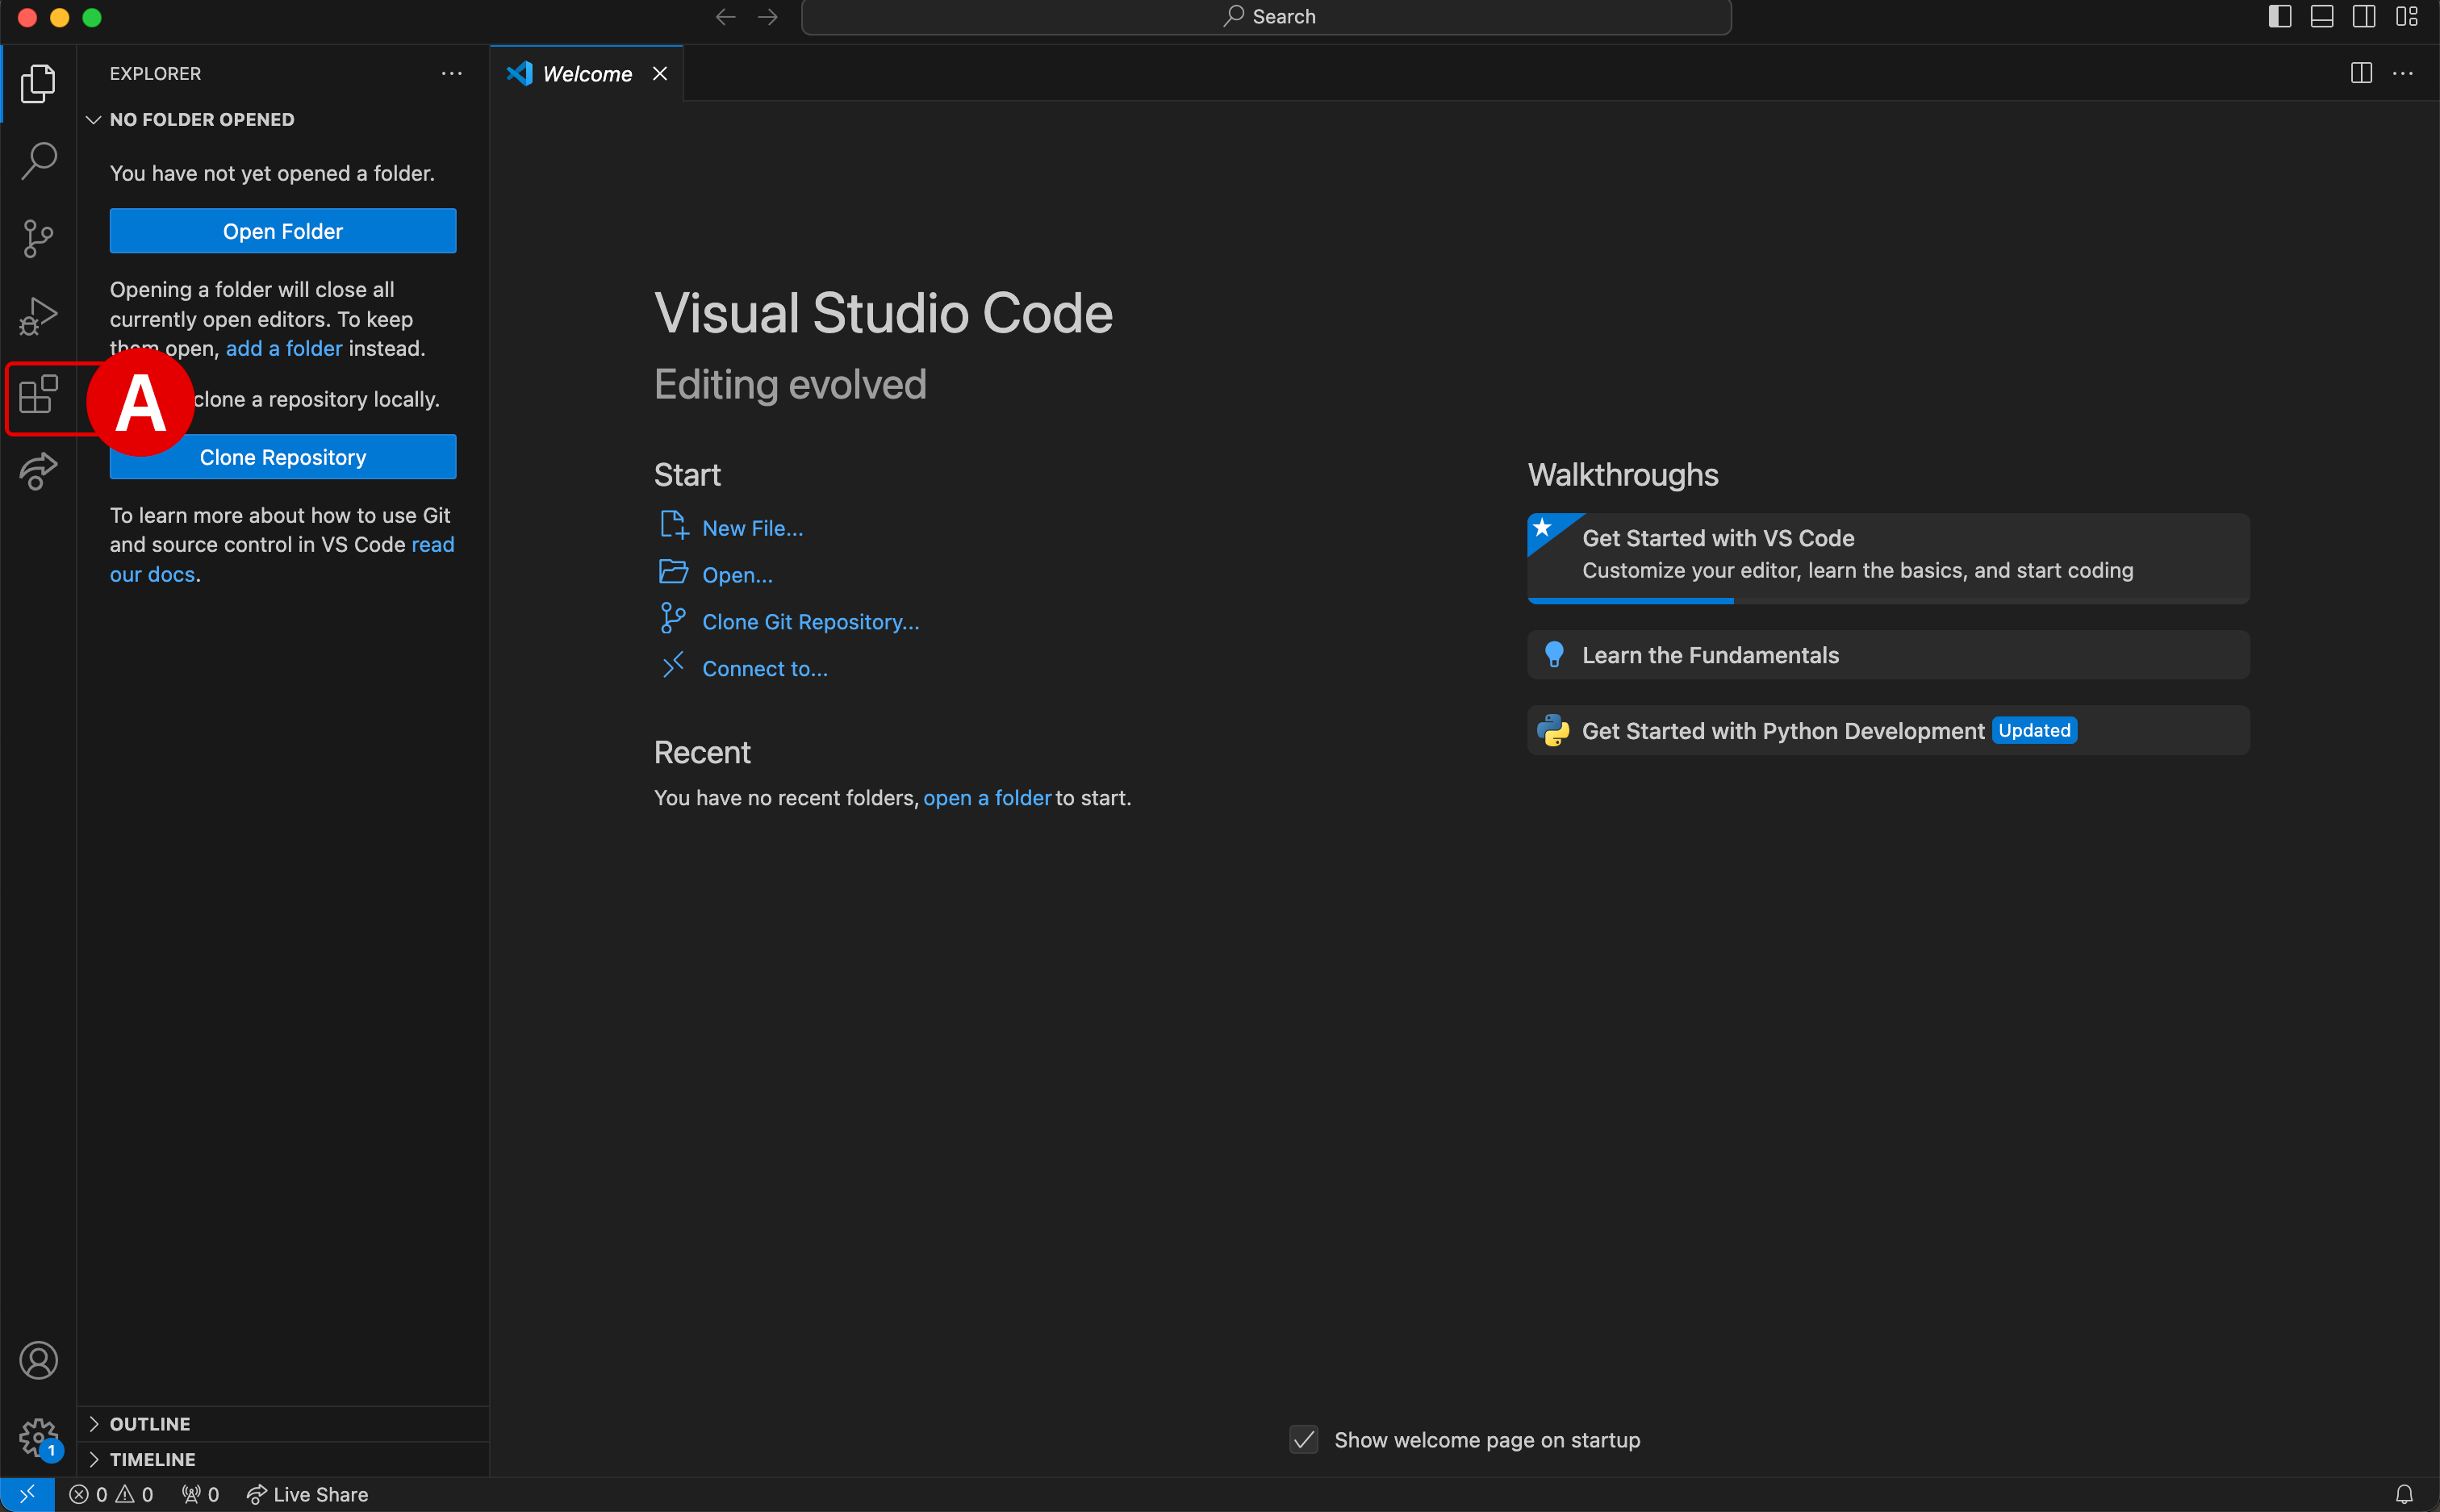2440x1512 pixels.
Task: Open Explorer views and more actions menu
Action: pos(452,74)
